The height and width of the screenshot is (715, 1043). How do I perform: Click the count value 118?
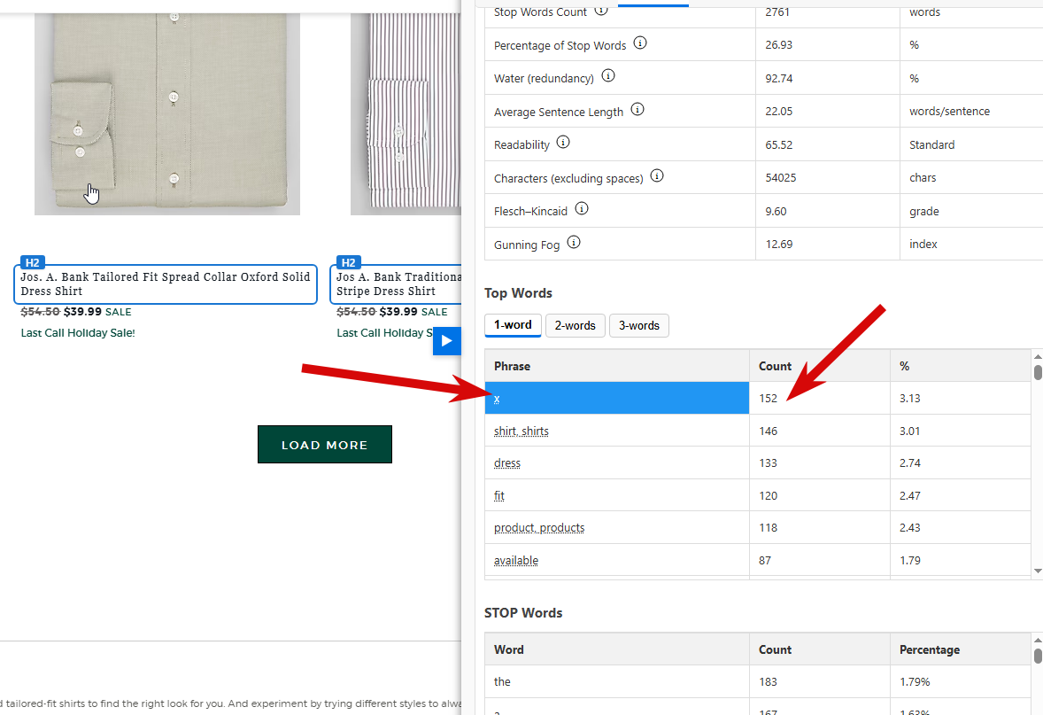(x=768, y=528)
